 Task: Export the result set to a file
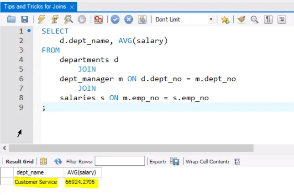coord(174,161)
